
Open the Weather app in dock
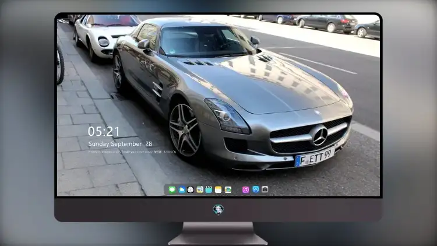tap(182, 189)
